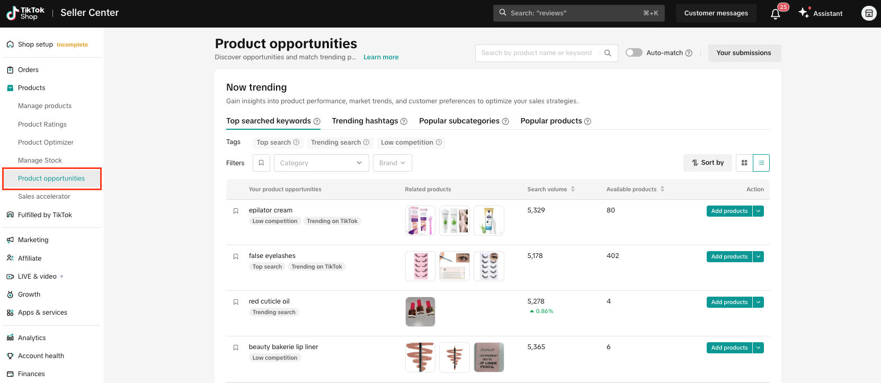Open Manage products in sidebar
The width and height of the screenshot is (881, 383).
[45, 106]
